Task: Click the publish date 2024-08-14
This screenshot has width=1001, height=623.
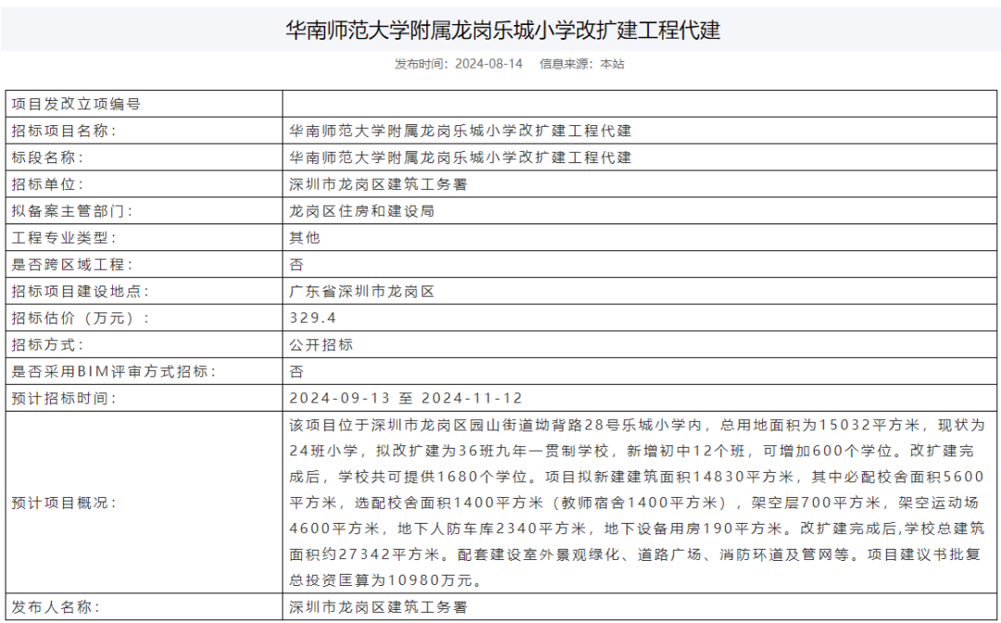Action: pos(488,64)
